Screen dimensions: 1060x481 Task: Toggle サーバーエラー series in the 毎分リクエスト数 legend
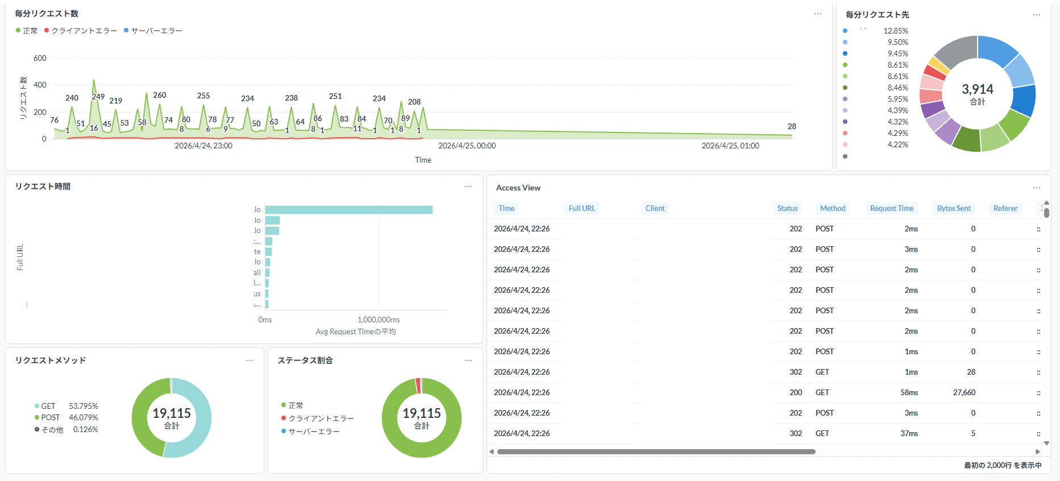[x=153, y=31]
